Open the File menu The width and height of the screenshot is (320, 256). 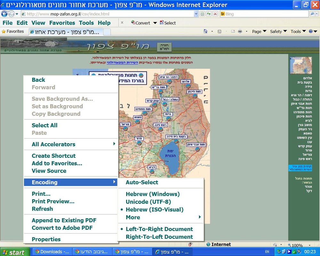point(8,23)
